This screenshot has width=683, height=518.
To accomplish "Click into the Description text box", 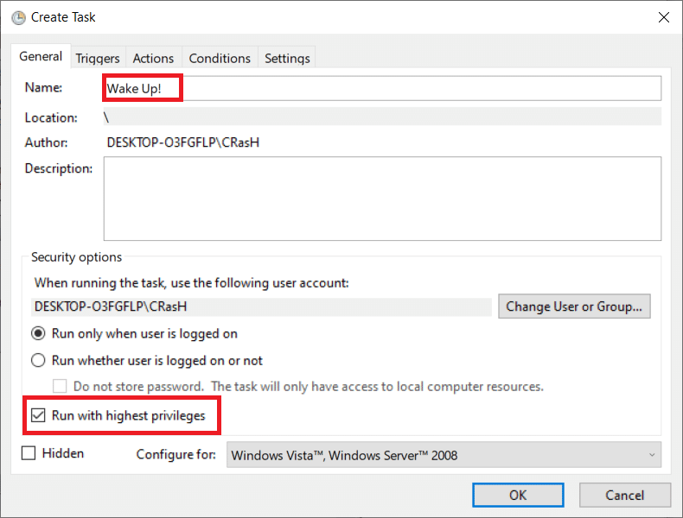I will [x=382, y=199].
